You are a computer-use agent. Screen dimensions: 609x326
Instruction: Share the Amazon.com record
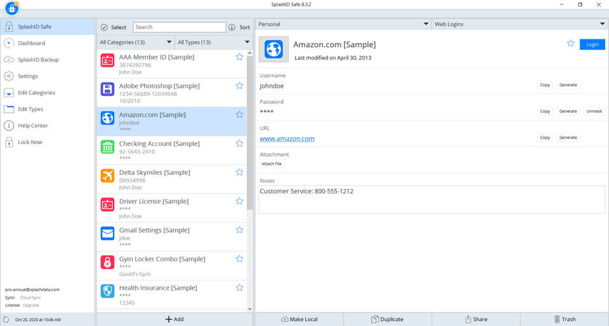point(476,319)
